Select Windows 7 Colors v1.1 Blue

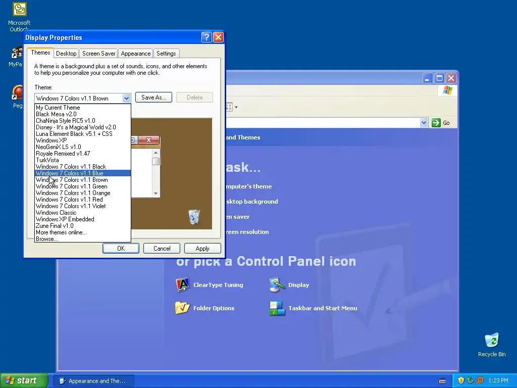click(x=83, y=173)
